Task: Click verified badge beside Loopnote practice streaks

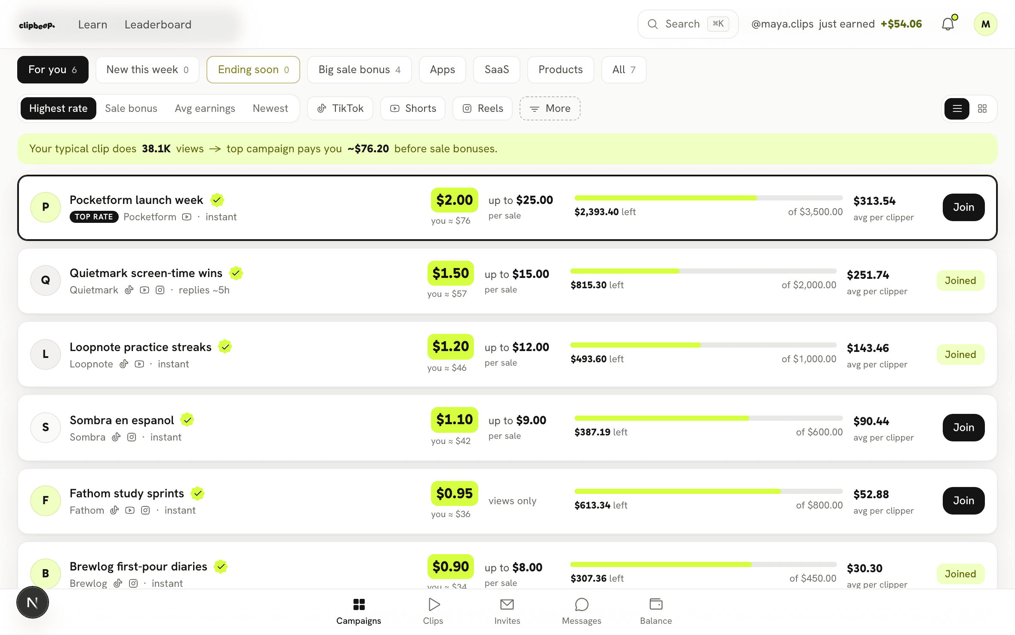Action: [225, 346]
